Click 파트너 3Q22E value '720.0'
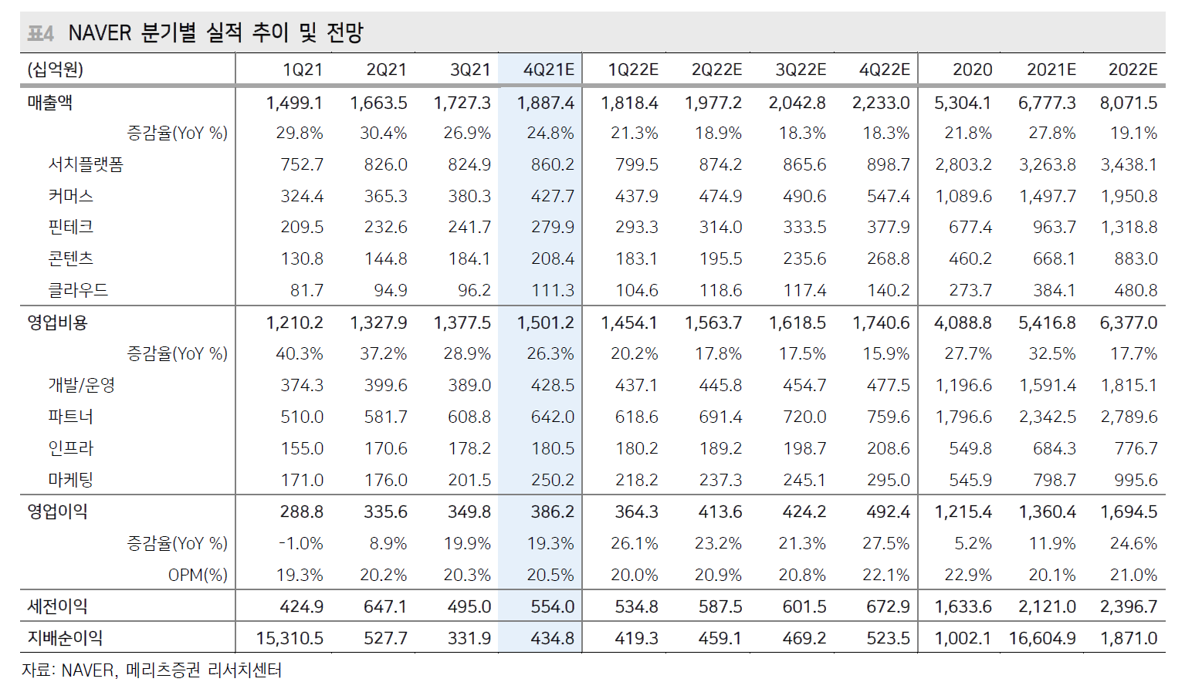Image resolution: width=1202 pixels, height=682 pixels. tap(804, 417)
